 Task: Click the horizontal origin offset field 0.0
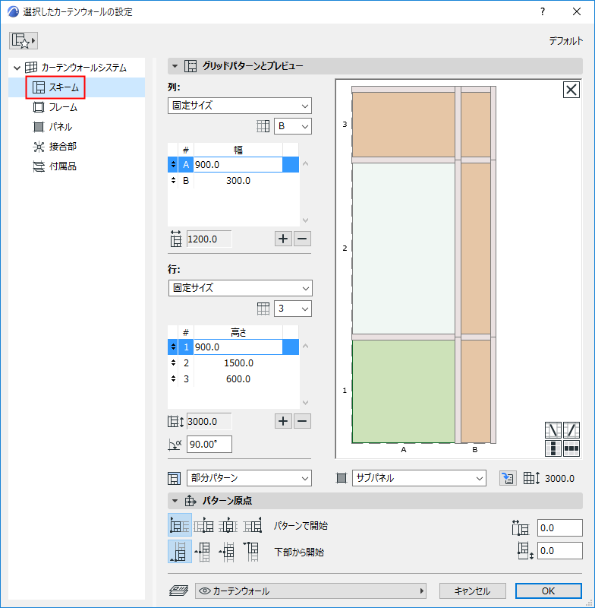pos(559,527)
